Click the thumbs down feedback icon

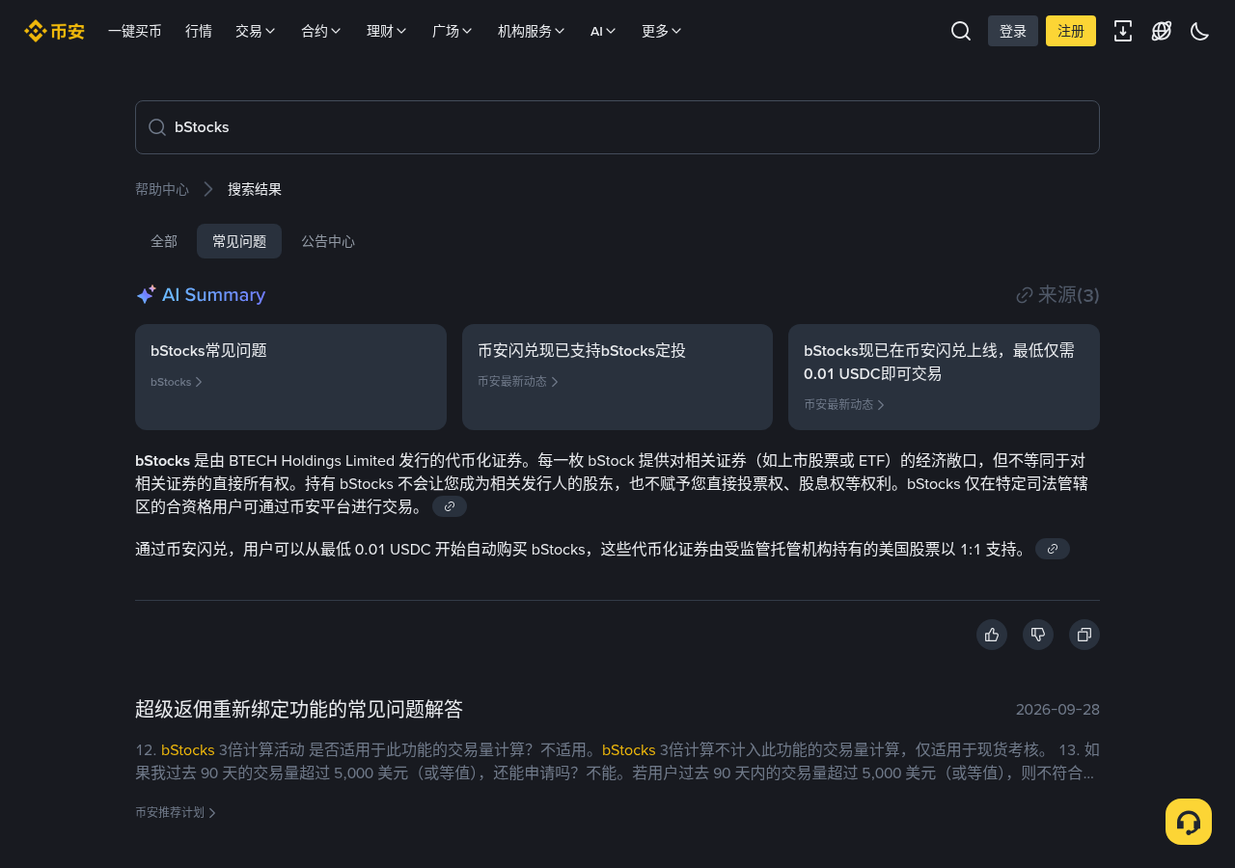pyautogui.click(x=1038, y=635)
